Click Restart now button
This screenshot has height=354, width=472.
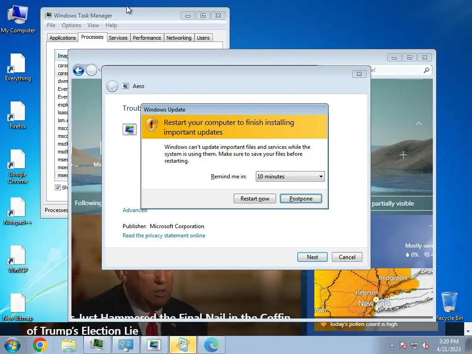tap(254, 198)
